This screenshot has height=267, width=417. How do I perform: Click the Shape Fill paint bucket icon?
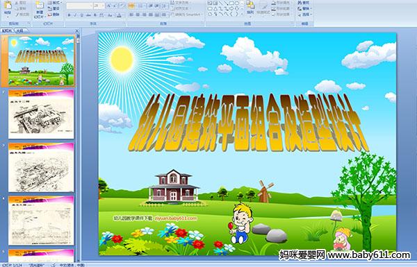tap(274, 3)
